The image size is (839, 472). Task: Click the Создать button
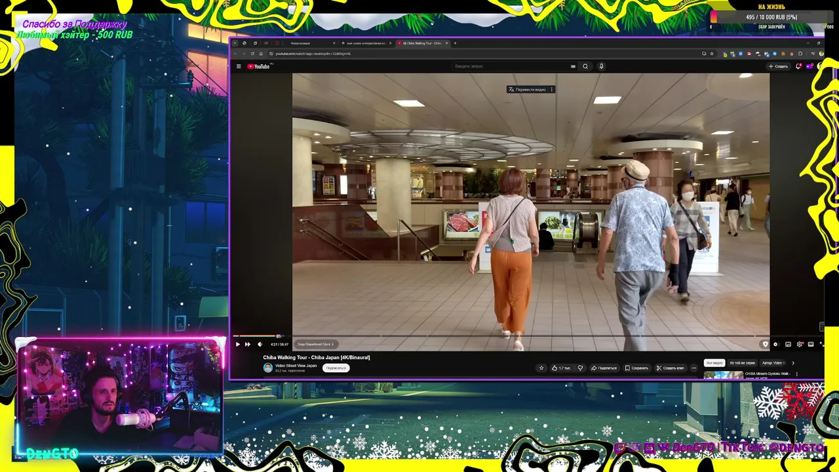778,66
